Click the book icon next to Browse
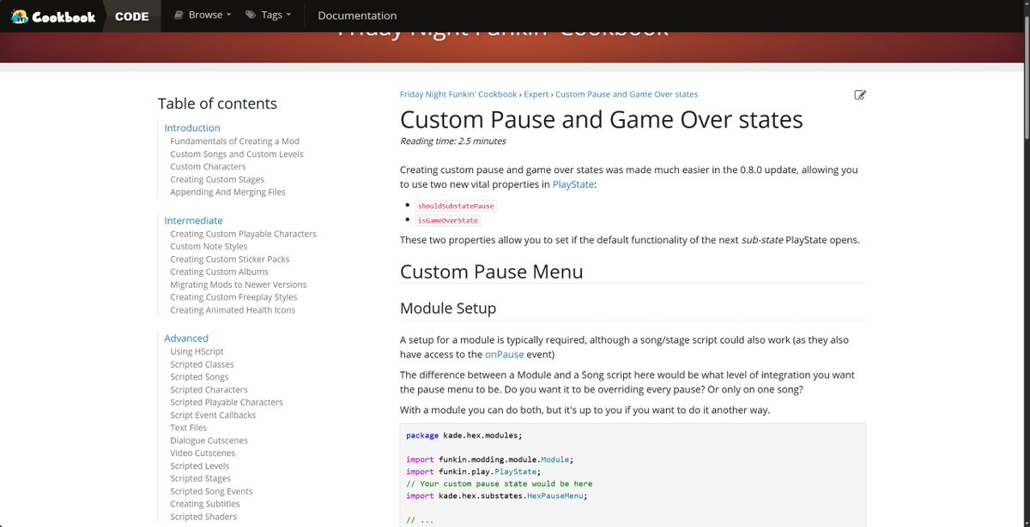Screen dimensions: 1030x527 tap(179, 15)
